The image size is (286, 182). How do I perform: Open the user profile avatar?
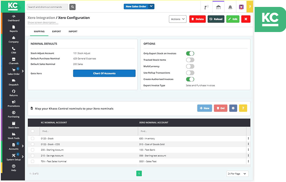241,7
